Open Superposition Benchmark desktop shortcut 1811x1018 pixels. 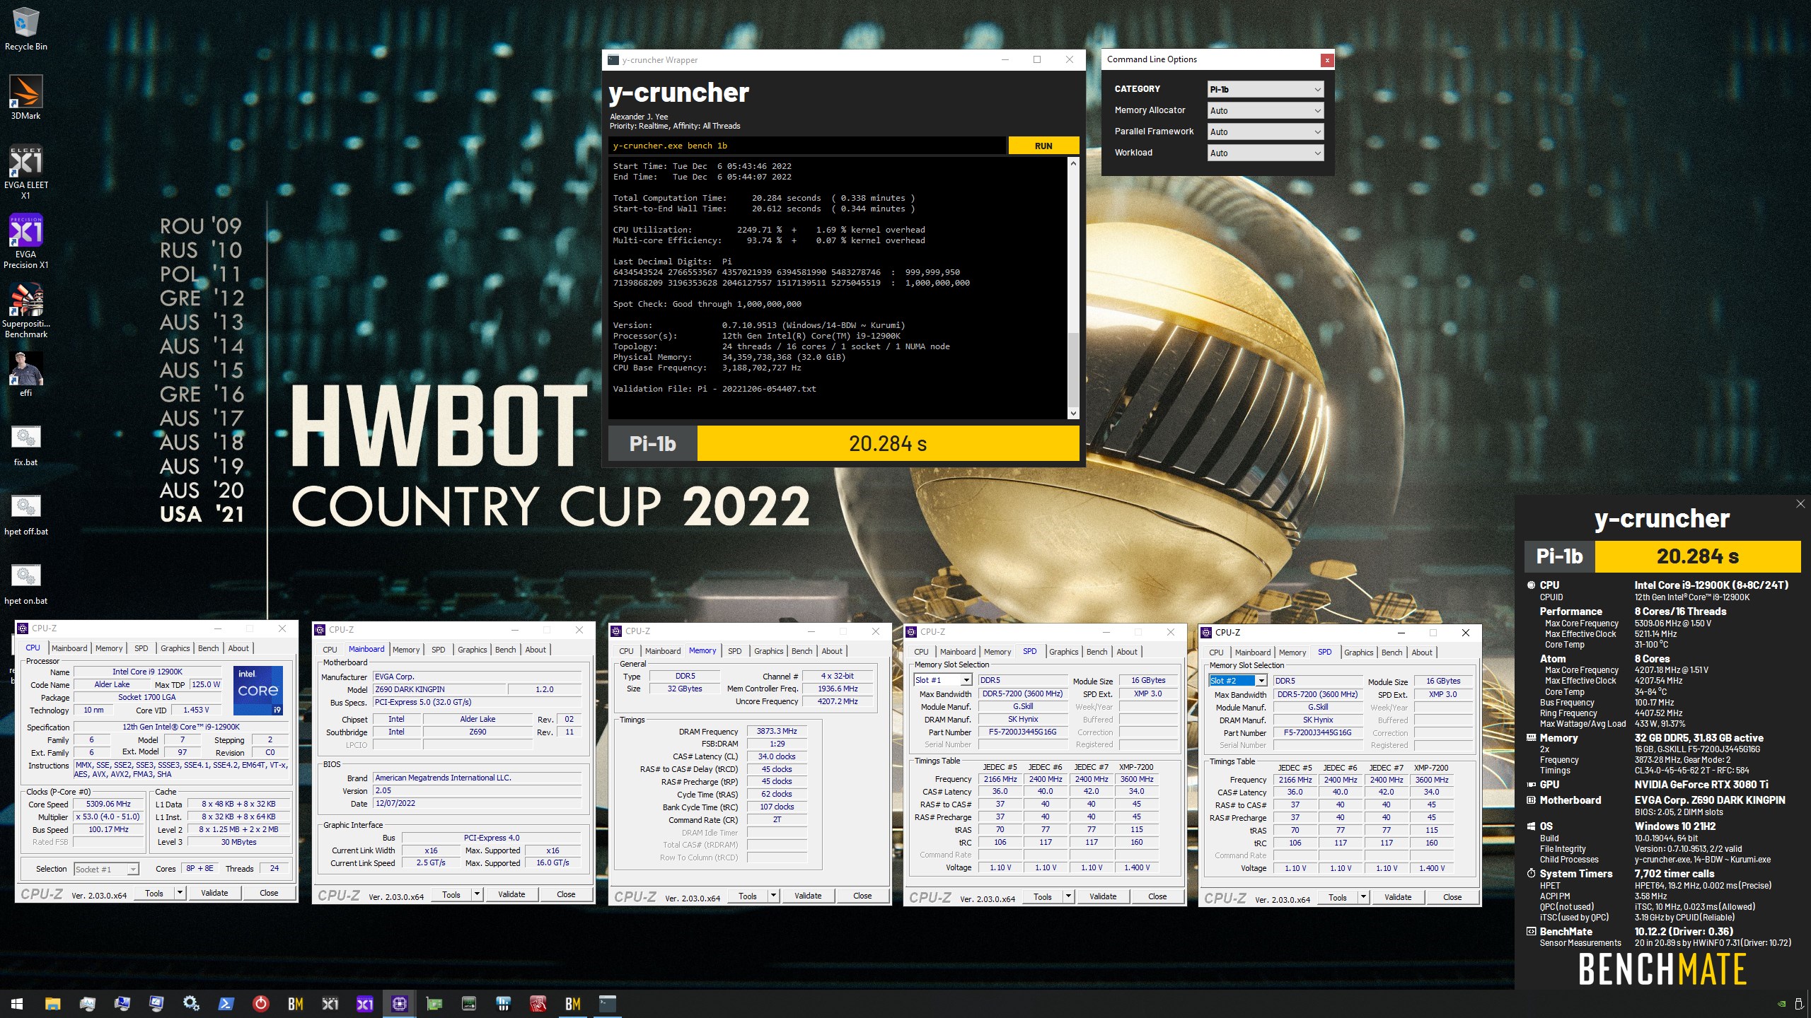coord(26,310)
